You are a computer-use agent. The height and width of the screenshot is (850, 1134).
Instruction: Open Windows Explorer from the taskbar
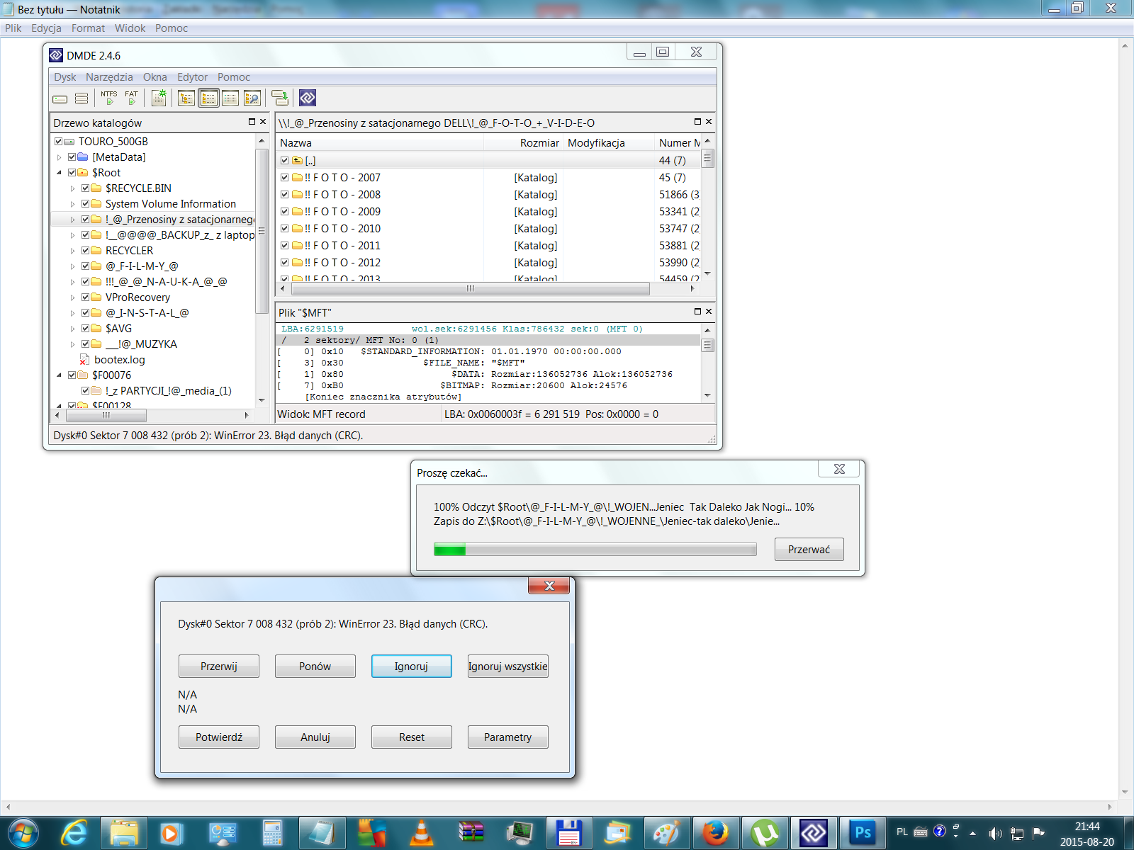[x=124, y=833]
